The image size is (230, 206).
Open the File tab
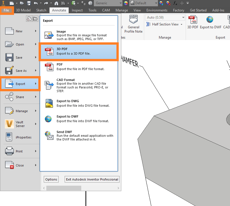coord(7,10)
